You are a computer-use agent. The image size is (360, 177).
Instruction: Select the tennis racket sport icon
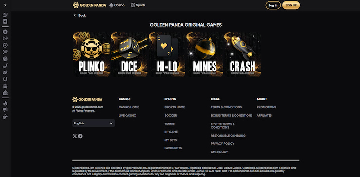pos(5,52)
